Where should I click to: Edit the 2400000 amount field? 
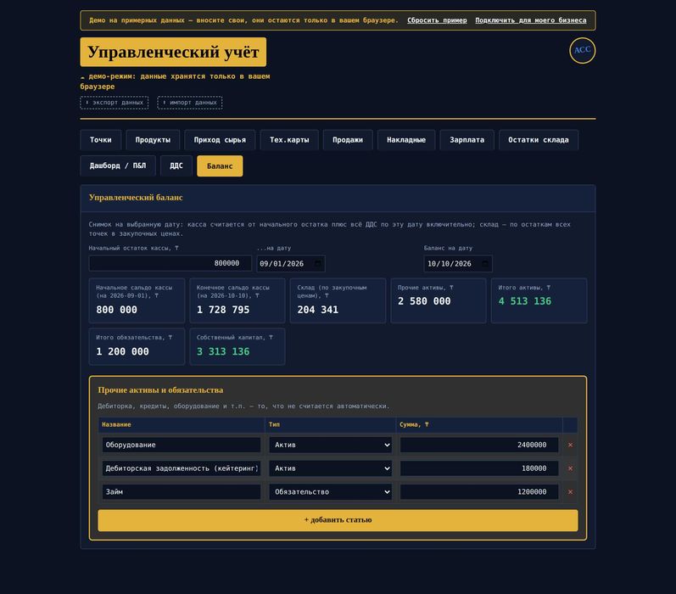479,445
